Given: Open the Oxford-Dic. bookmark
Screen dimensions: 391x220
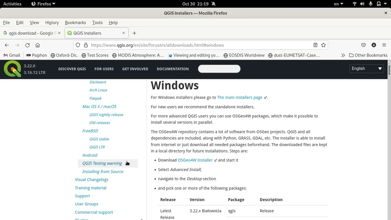Looking at the screenshot, I should click(64, 55).
